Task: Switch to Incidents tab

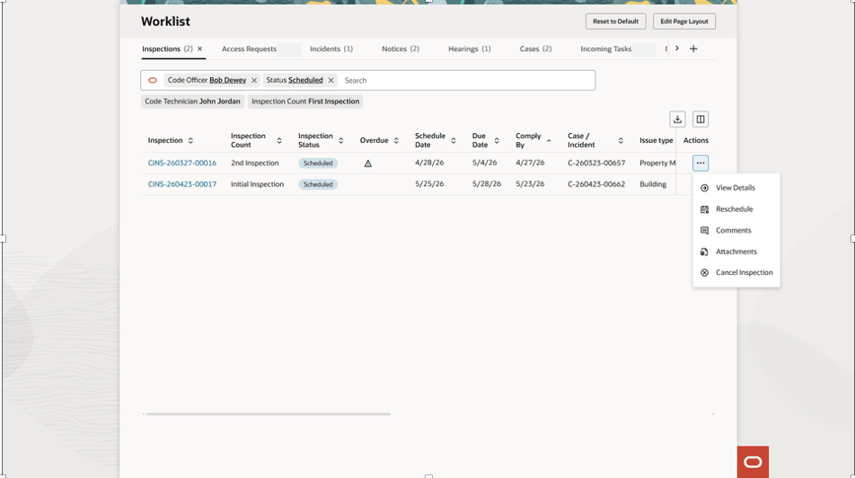Action: coord(331,49)
